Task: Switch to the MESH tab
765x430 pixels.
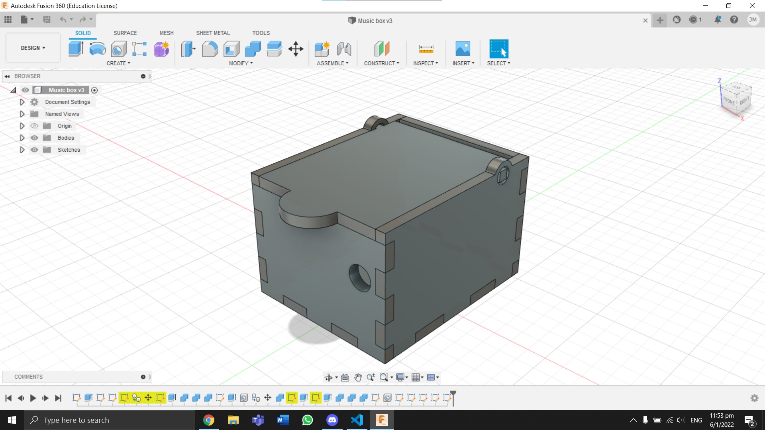Action: click(167, 33)
